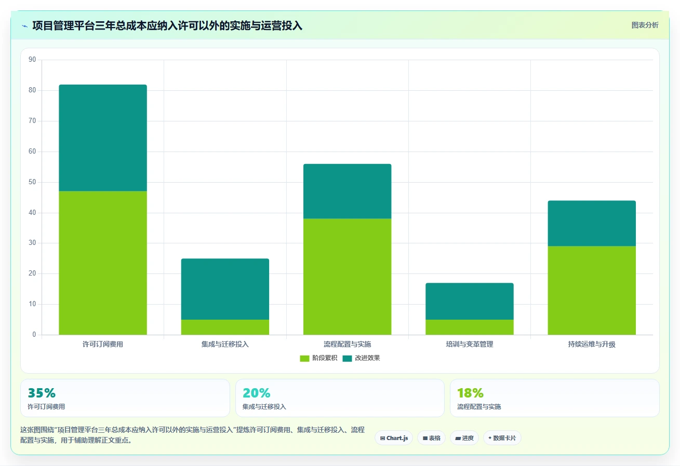Click the 18% value text
This screenshot has height=466, width=680.
(x=471, y=393)
